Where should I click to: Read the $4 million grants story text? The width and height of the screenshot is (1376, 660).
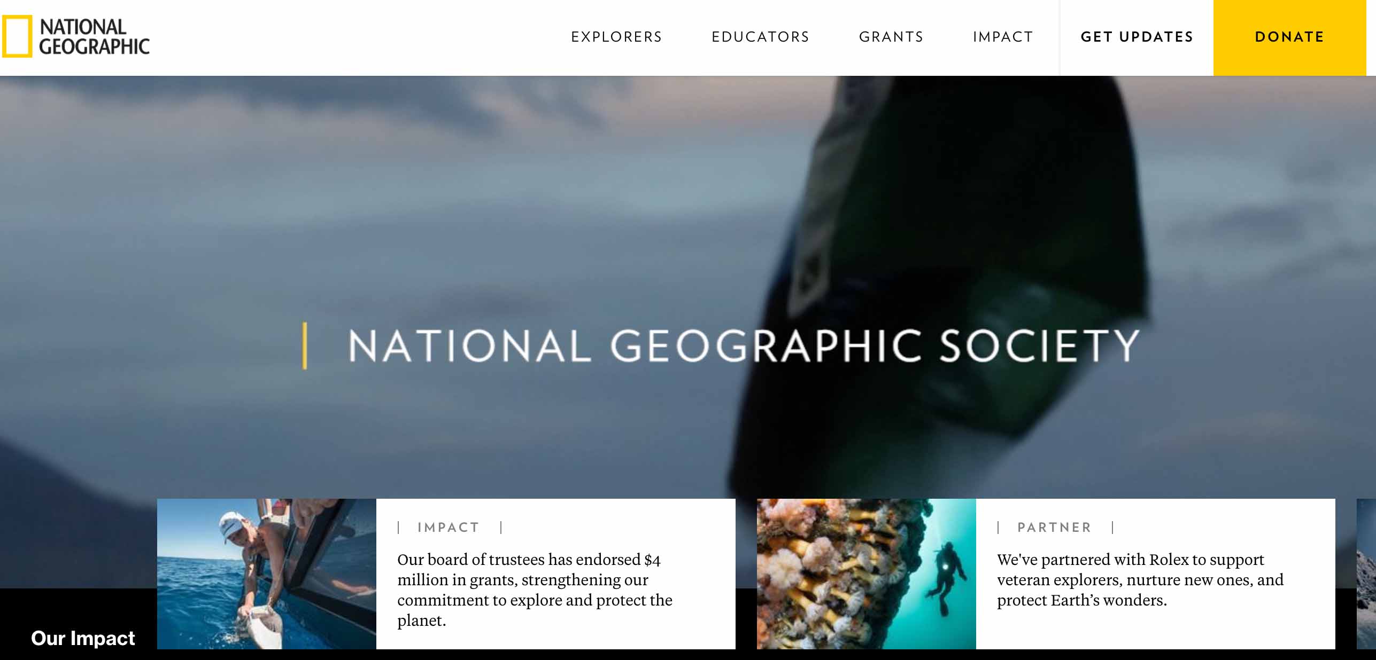535,590
